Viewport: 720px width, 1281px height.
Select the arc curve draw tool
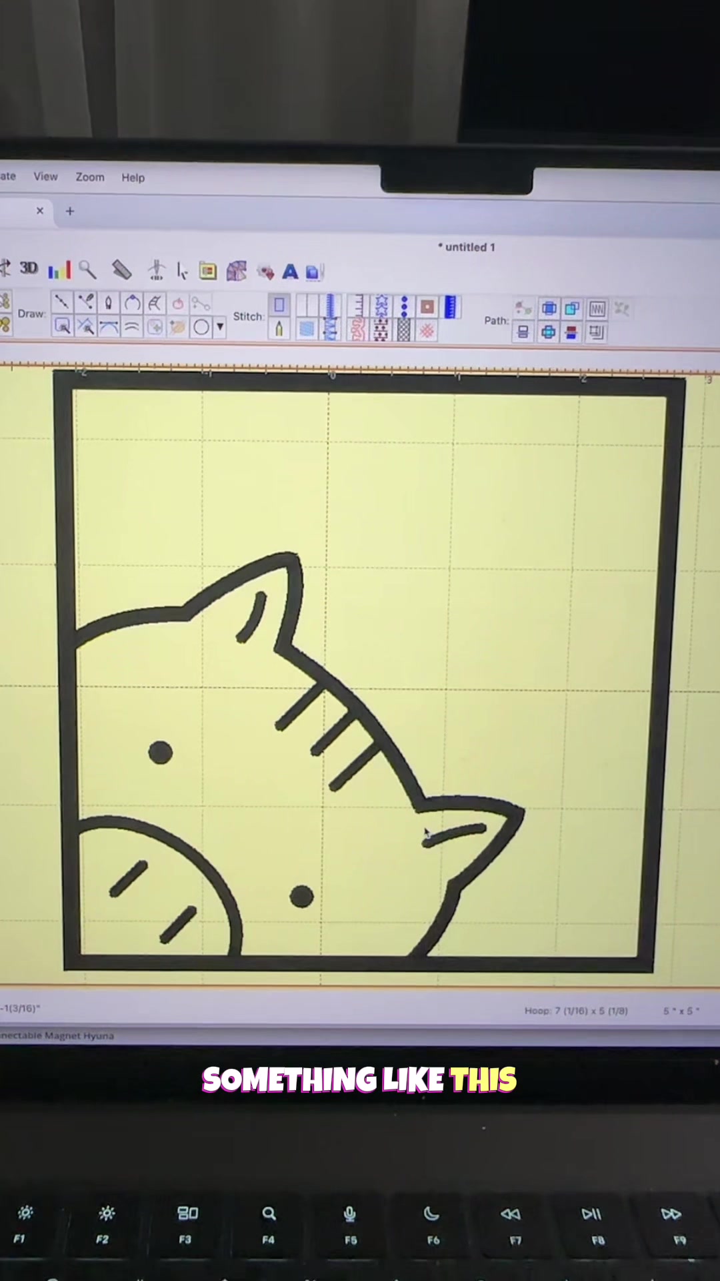tap(132, 304)
